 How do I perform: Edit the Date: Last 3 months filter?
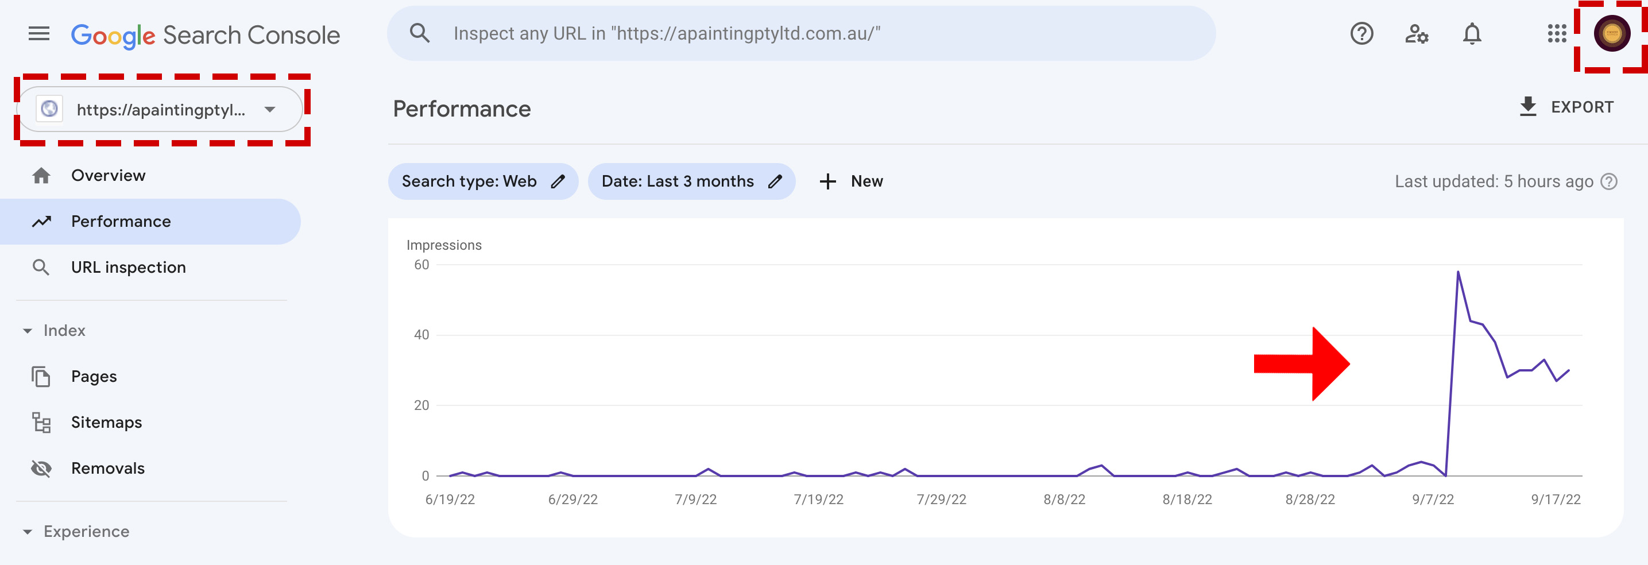691,181
